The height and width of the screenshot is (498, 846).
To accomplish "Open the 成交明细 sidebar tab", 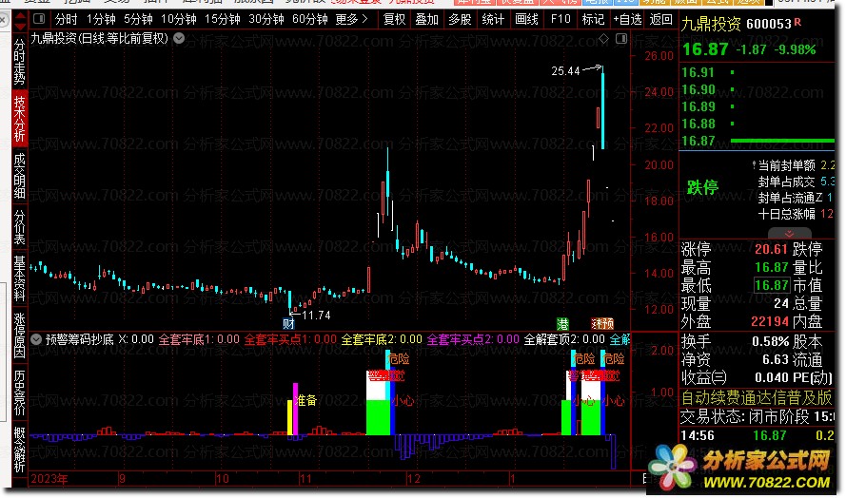I will point(19,176).
